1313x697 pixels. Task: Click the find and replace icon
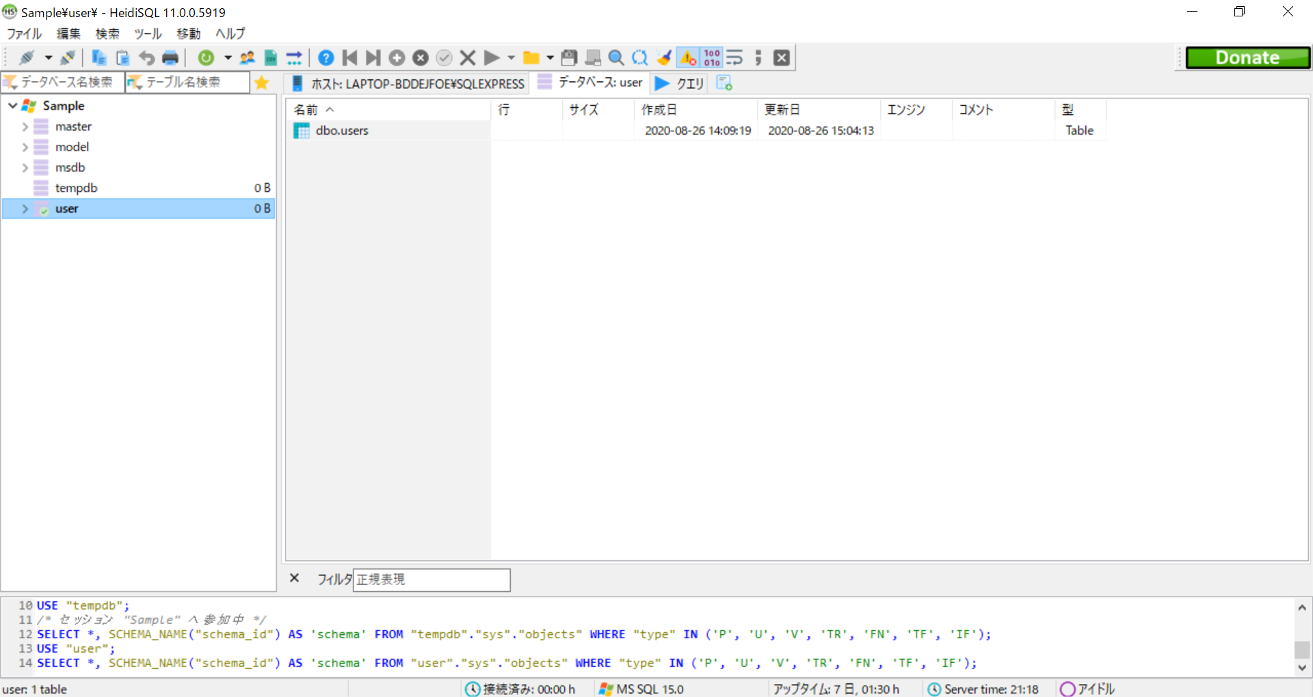click(x=640, y=58)
